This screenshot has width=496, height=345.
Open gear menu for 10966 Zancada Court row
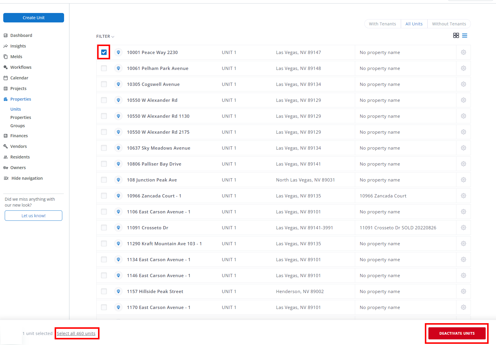pyautogui.click(x=464, y=196)
